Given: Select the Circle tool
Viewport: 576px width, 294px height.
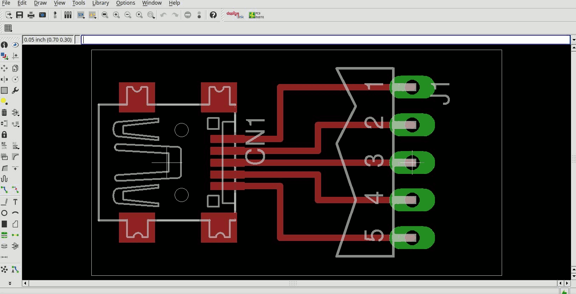Looking at the screenshot, I should click(x=4, y=213).
